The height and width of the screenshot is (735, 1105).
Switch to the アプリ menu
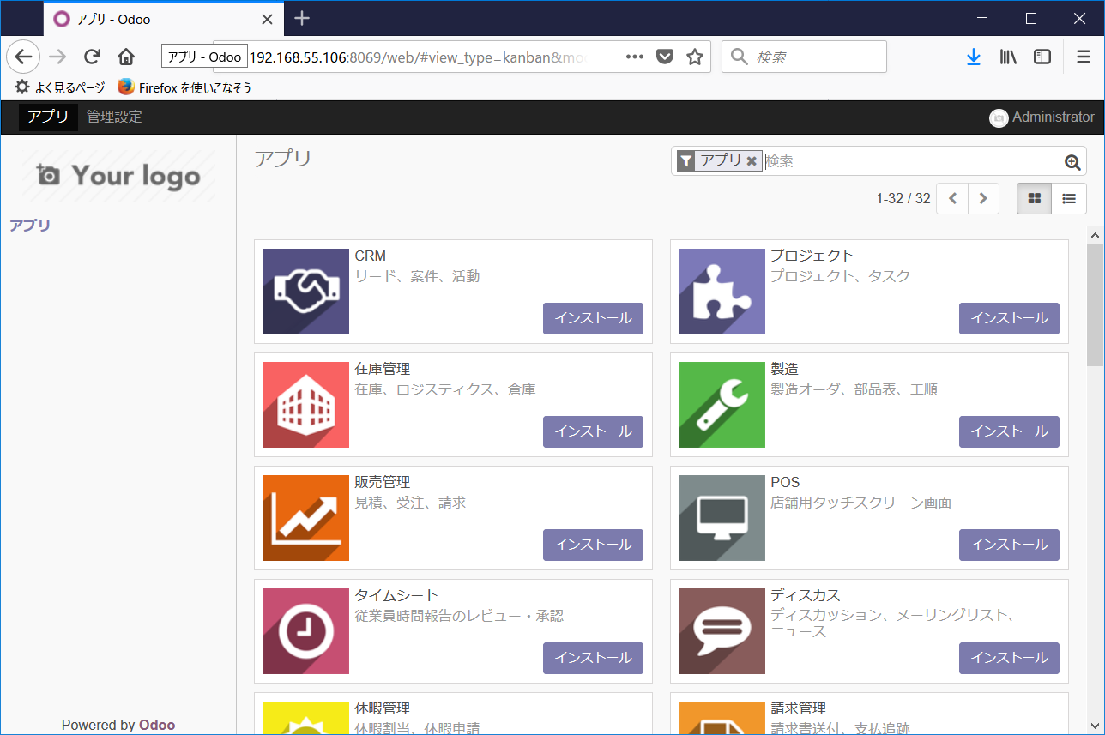point(47,117)
